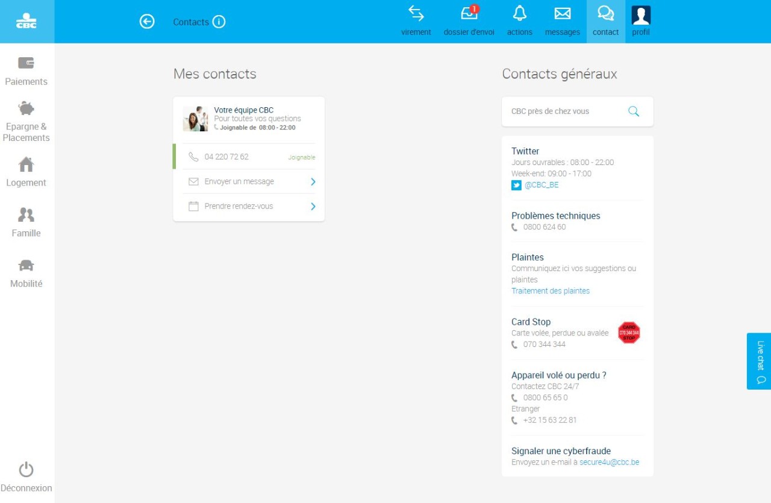Screen dimensions: 771x503
Task: Click calendar icon beside Prendre rendez-vous
Action: (193, 206)
